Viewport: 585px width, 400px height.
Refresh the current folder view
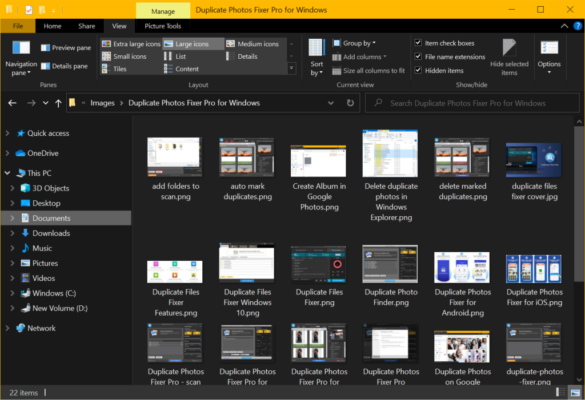click(x=350, y=103)
